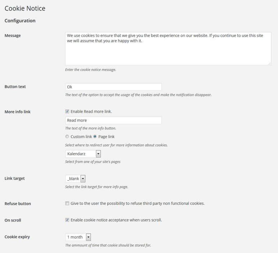Click the Message textarea resize grip
This screenshot has height=253, width=278.
(269, 63)
